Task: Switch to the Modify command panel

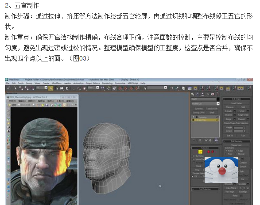Action: click(x=198, y=94)
